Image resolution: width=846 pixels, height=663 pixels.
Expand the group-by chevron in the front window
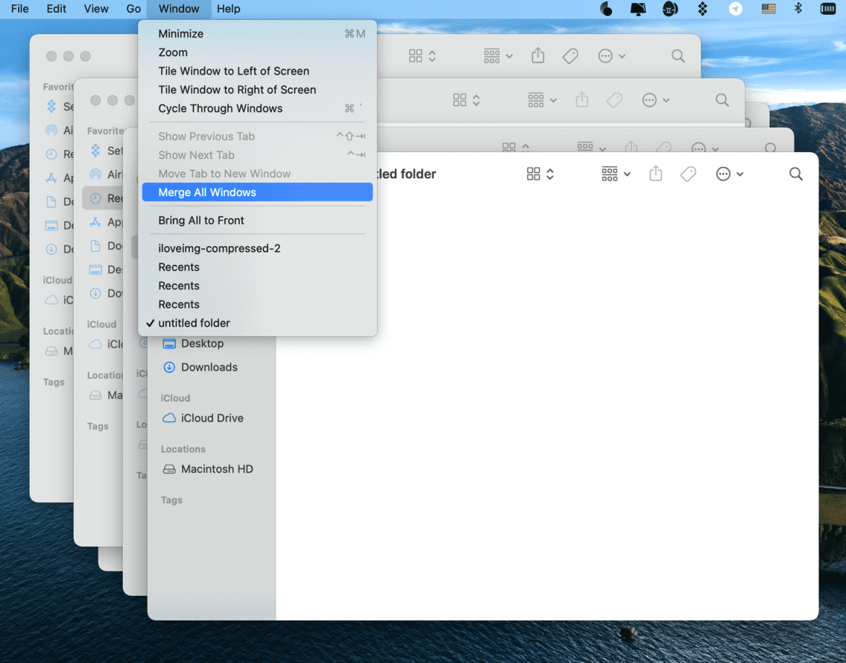pos(627,175)
